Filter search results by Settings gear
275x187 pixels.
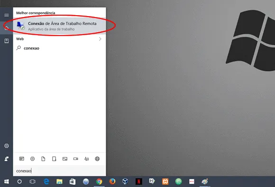pyautogui.click(x=32, y=159)
